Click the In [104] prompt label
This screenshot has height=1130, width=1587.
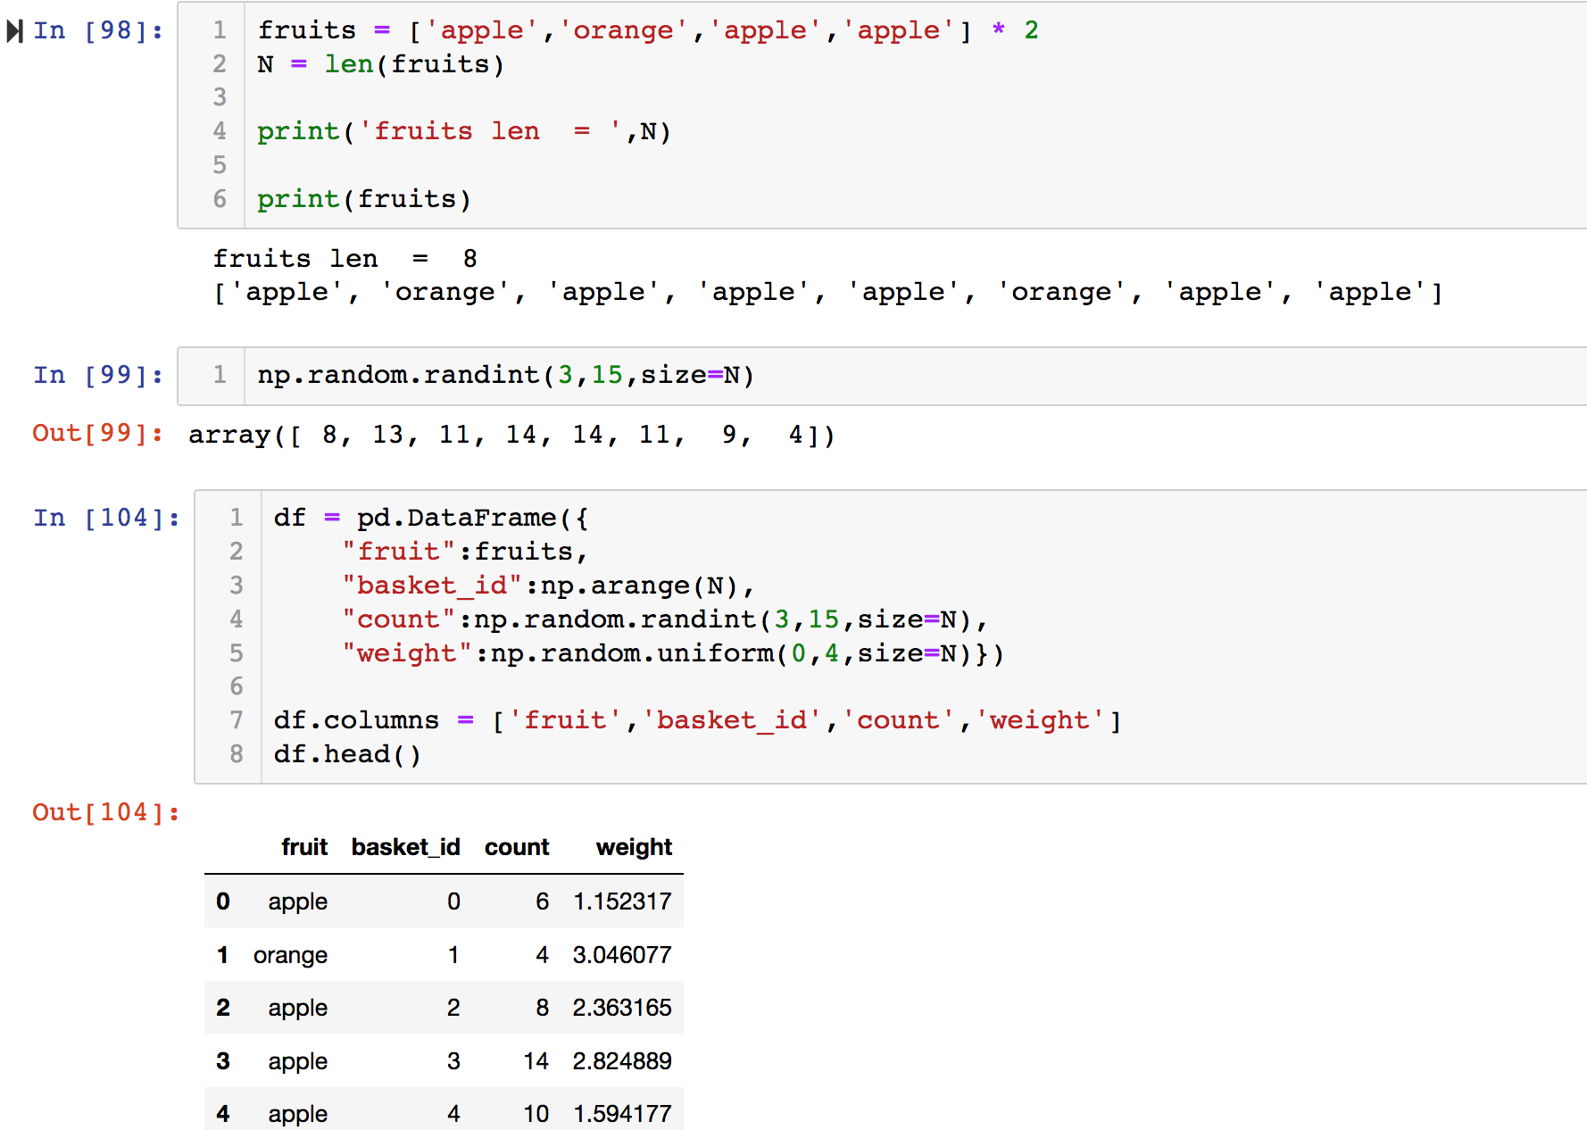(106, 519)
